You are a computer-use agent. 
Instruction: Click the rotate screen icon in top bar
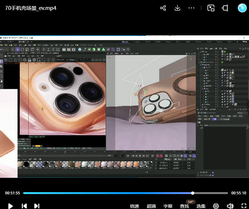225,8
